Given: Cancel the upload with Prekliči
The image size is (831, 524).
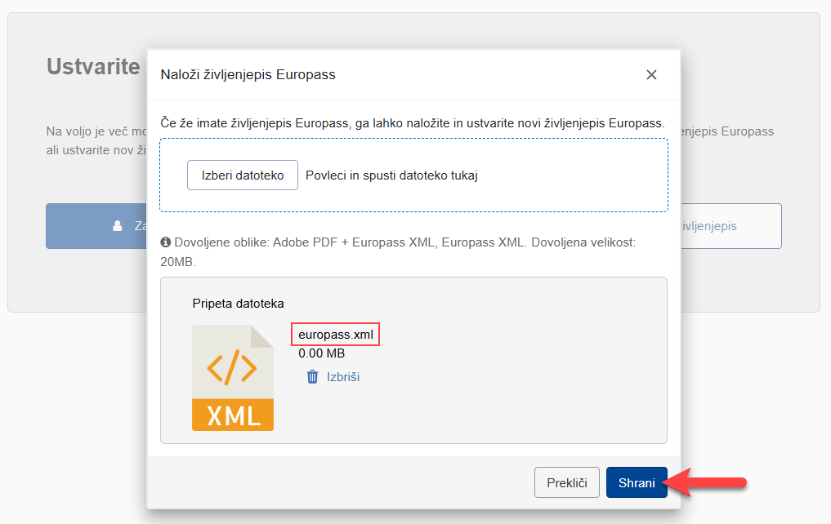Looking at the screenshot, I should coord(567,483).
